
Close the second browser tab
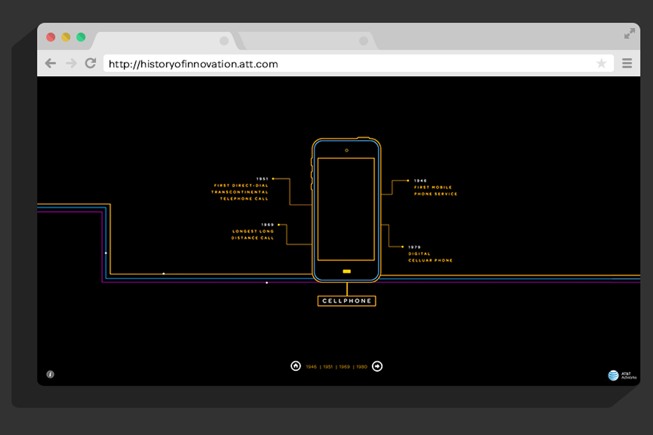tap(363, 41)
